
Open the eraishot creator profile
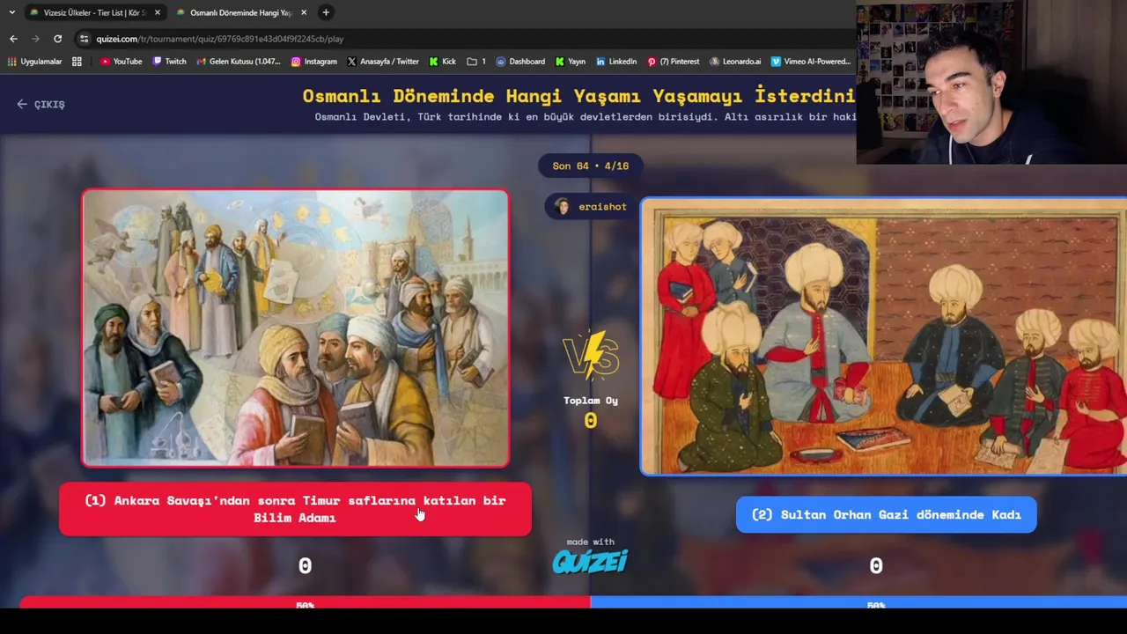click(591, 206)
